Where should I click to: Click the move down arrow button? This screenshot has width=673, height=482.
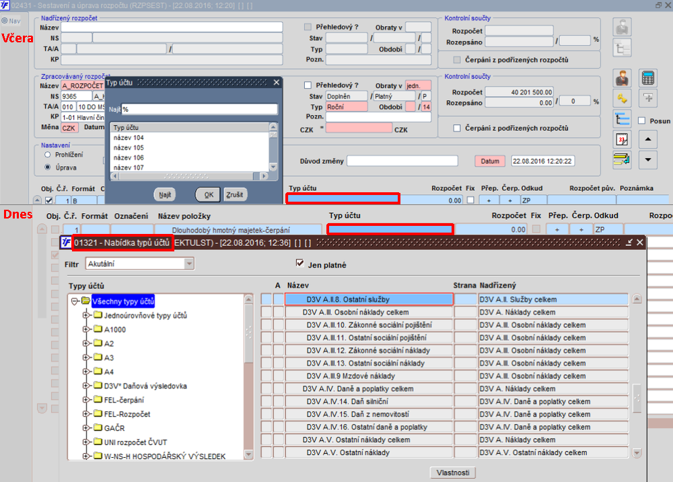647,159
